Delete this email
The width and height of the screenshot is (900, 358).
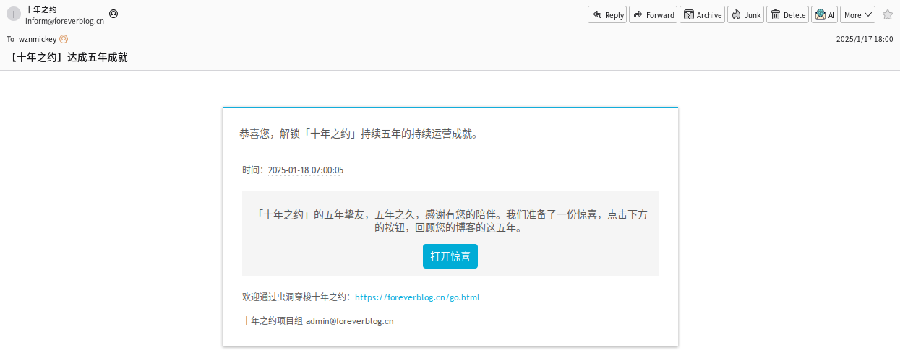[x=787, y=14]
